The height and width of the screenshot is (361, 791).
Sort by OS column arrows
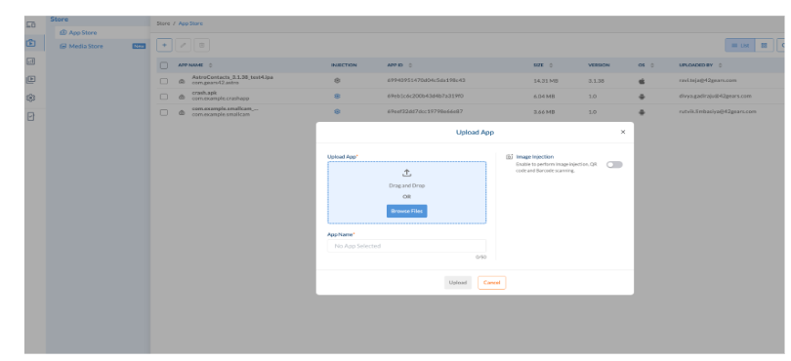651,65
